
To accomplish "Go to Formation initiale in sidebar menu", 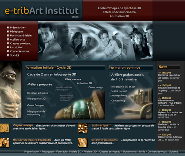I will click(21, 35).
